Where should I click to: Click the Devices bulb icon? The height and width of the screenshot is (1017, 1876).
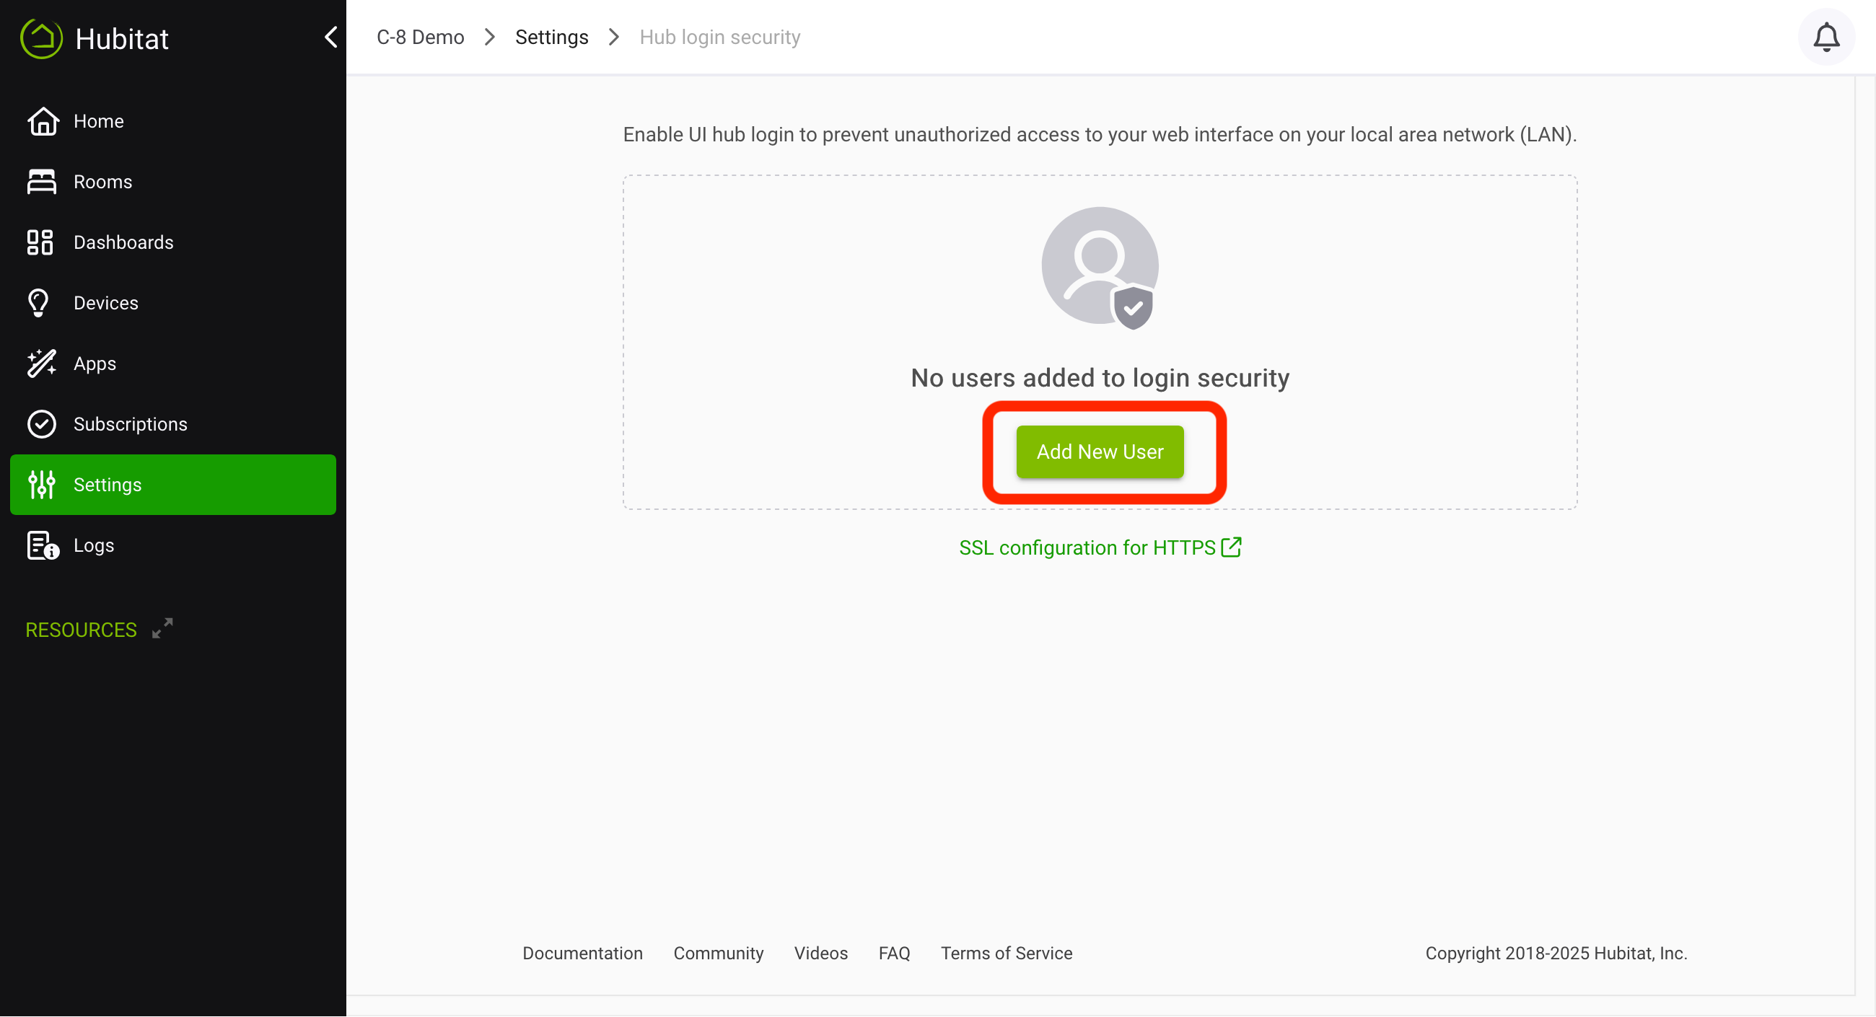[x=42, y=302]
